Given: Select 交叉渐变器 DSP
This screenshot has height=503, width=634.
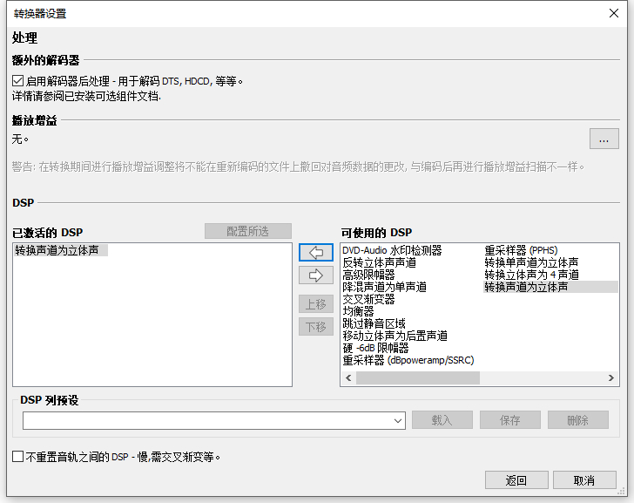Looking at the screenshot, I should click(x=368, y=299).
